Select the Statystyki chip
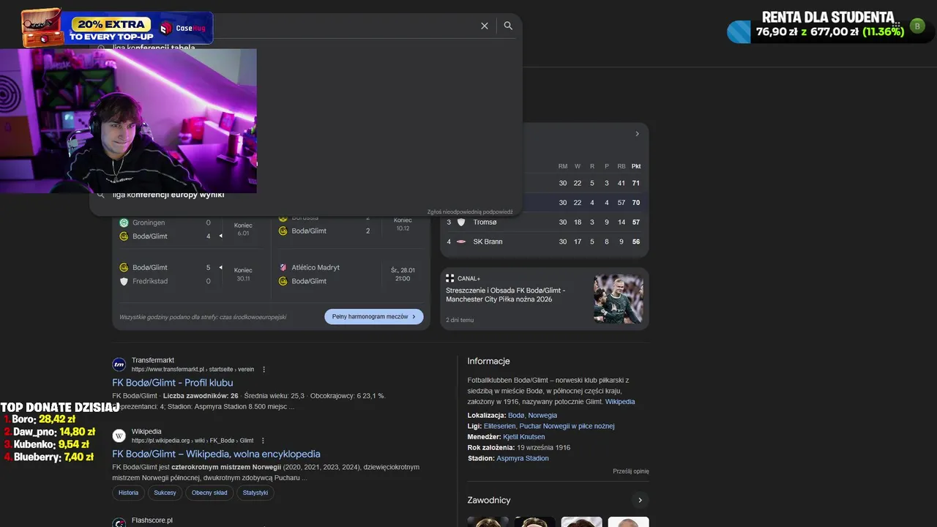This screenshot has width=937, height=527. tap(255, 493)
